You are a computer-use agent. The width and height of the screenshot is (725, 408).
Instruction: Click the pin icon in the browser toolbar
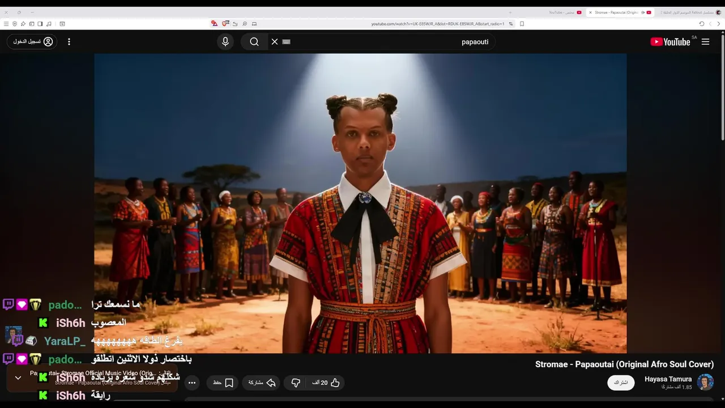click(23, 24)
